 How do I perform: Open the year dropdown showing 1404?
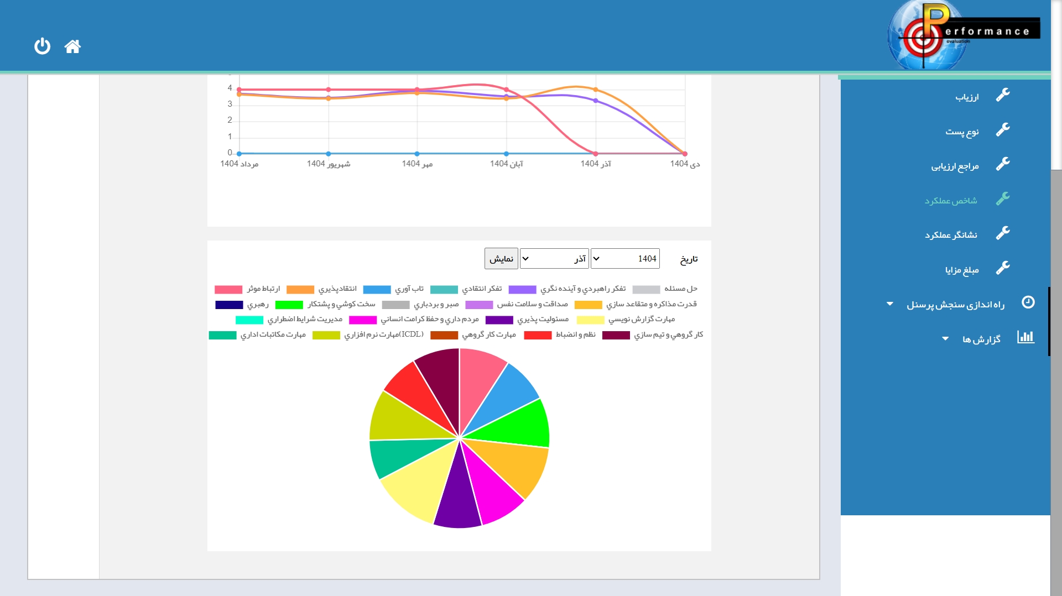click(625, 259)
